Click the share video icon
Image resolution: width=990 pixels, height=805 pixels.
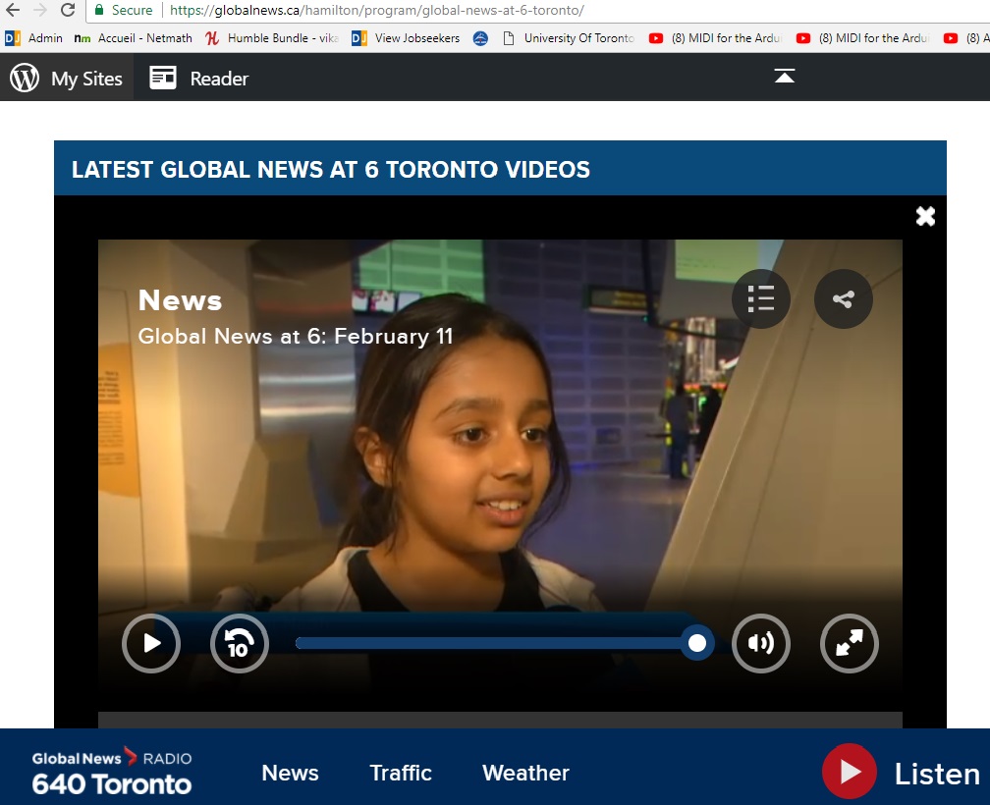(844, 298)
